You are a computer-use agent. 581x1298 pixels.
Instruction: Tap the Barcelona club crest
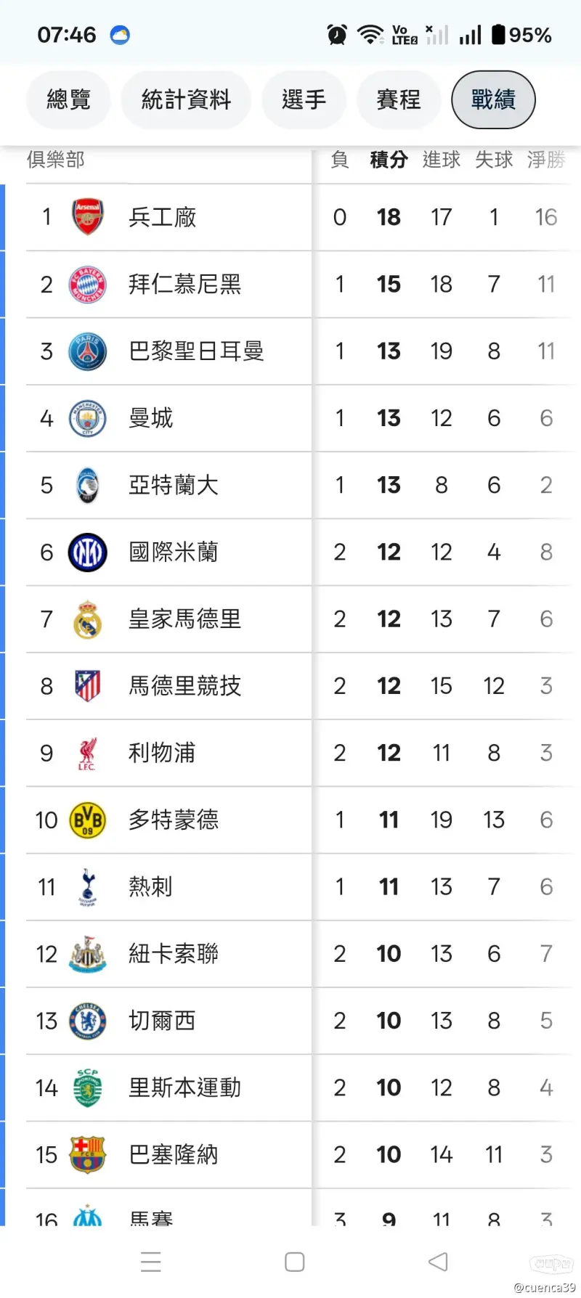point(87,1155)
